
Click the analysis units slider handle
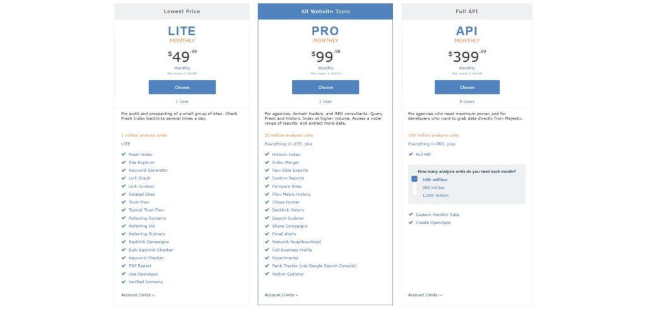click(x=414, y=179)
